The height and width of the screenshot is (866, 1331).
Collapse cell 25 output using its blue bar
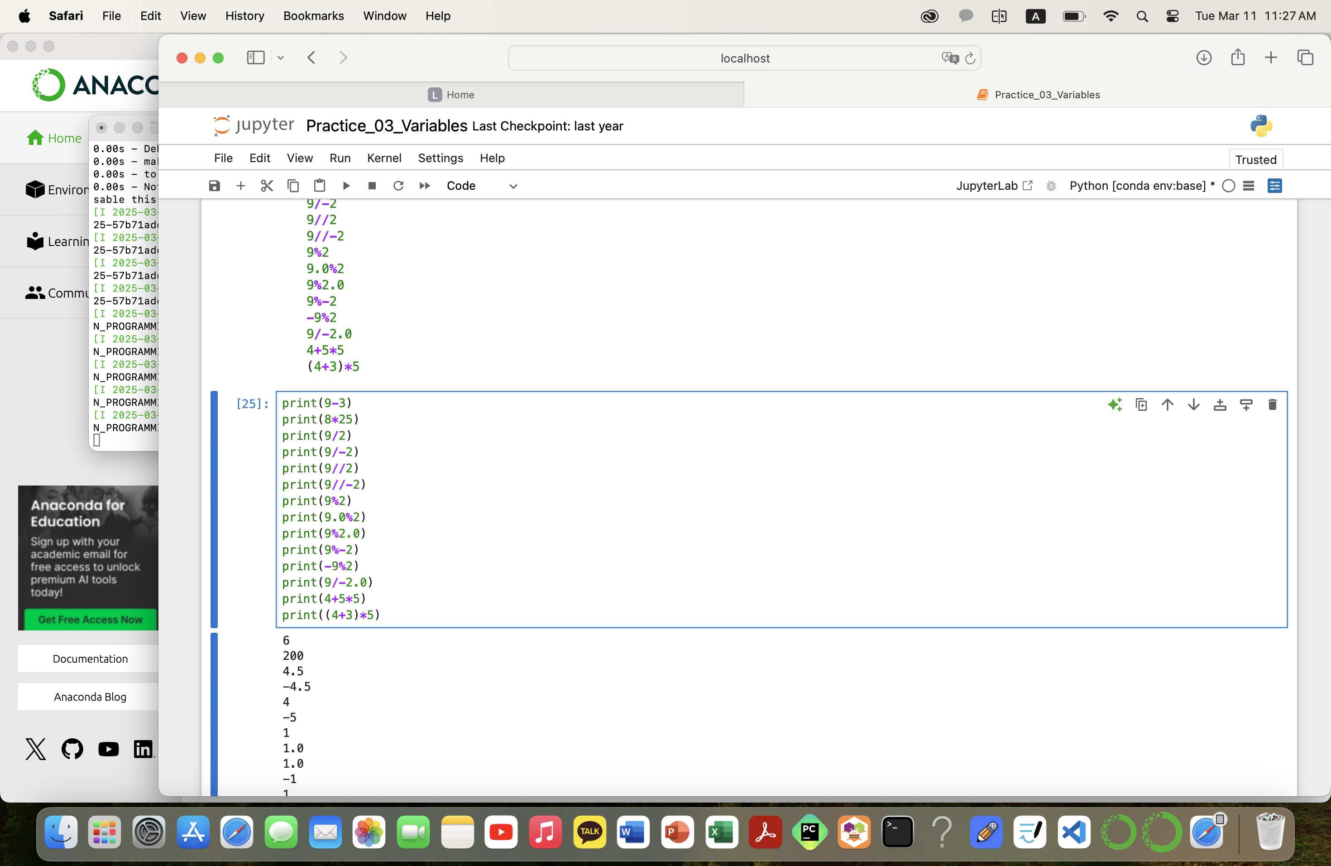coord(214,714)
